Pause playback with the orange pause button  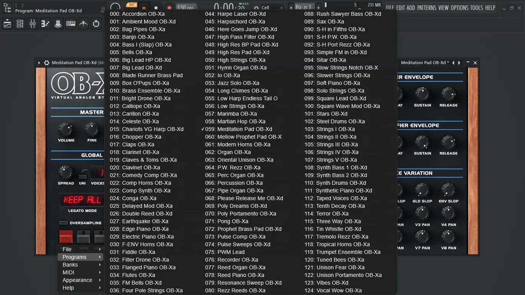144,8
